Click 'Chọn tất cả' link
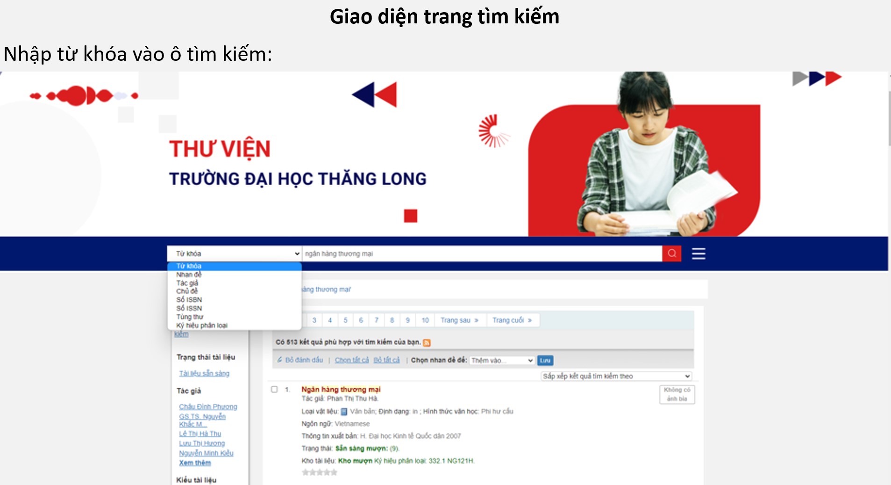Screen dimensions: 891x485 coord(352,360)
